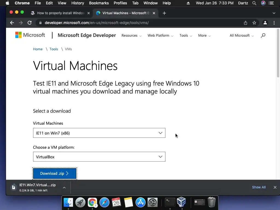
Task: Click the forward navigation arrow
Action: [x=21, y=23]
